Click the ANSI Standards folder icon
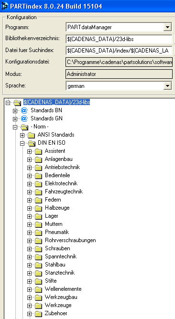The width and height of the screenshot is (175, 319). pos(31,135)
